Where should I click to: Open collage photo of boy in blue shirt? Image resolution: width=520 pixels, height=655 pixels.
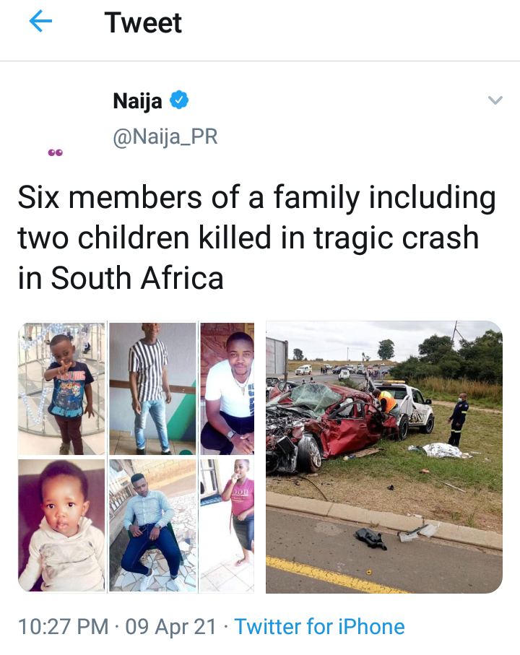62,388
